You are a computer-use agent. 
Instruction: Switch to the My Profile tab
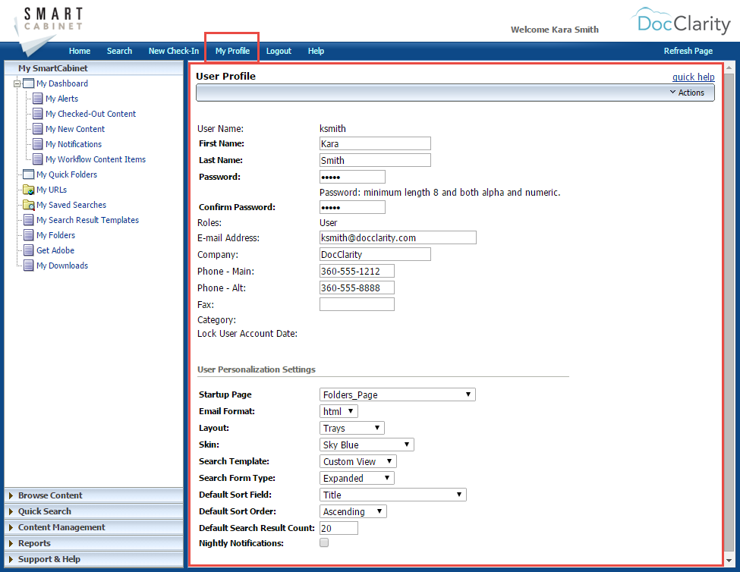point(231,51)
